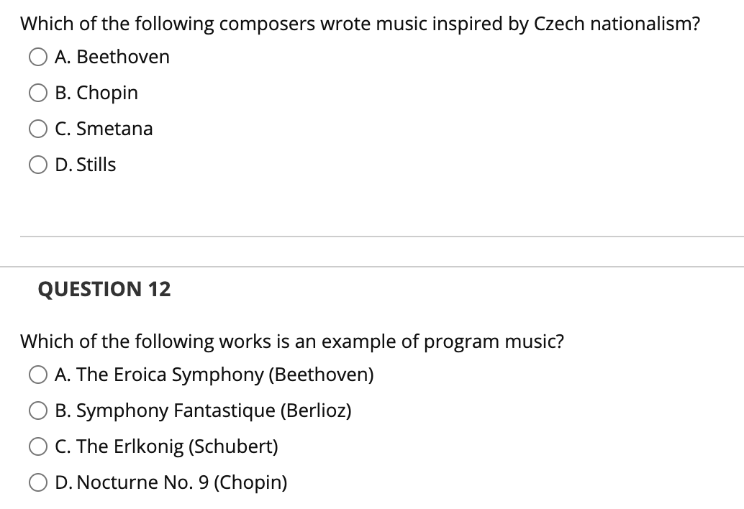The image size is (744, 509).
Task: Click the divider line between the questions
Action: point(372,235)
